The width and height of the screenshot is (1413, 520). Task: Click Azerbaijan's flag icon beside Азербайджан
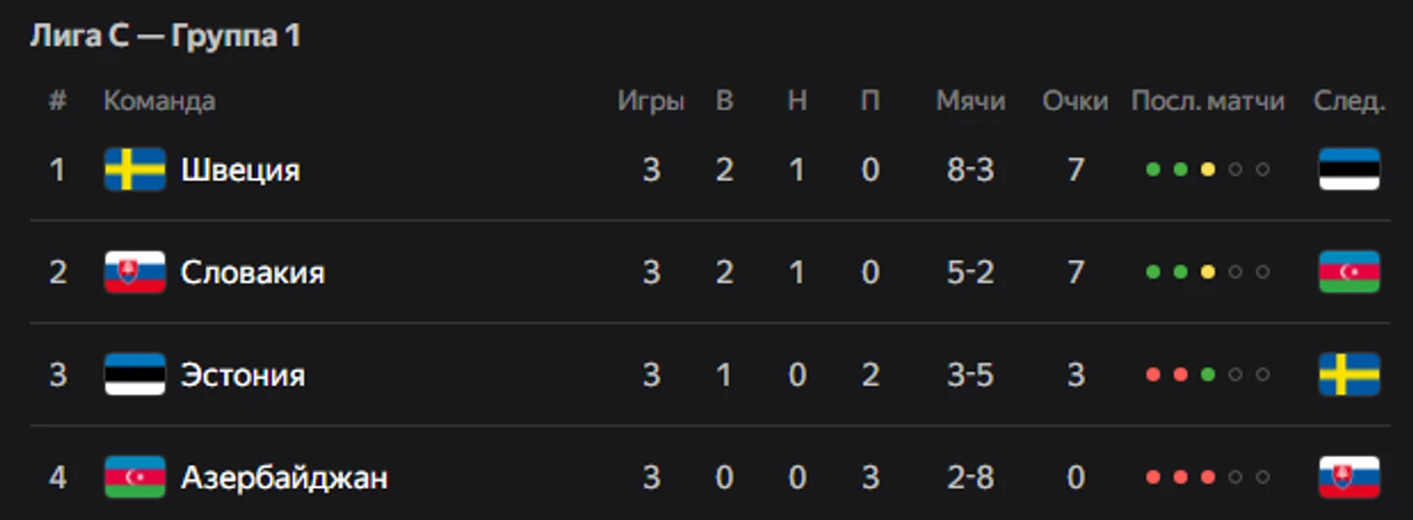(135, 477)
